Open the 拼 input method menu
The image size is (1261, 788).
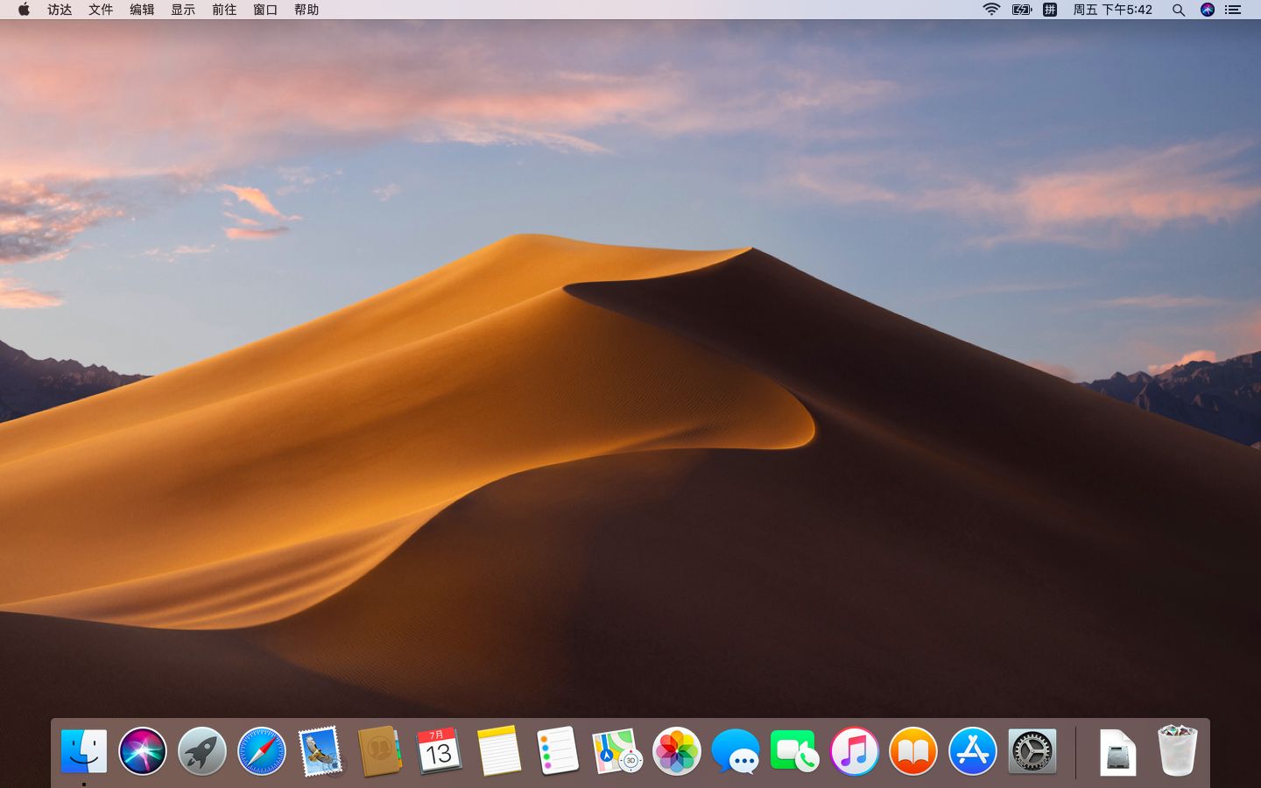(1050, 10)
